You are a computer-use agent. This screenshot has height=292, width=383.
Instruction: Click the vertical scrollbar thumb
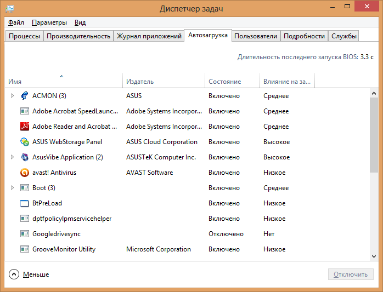point(374,135)
